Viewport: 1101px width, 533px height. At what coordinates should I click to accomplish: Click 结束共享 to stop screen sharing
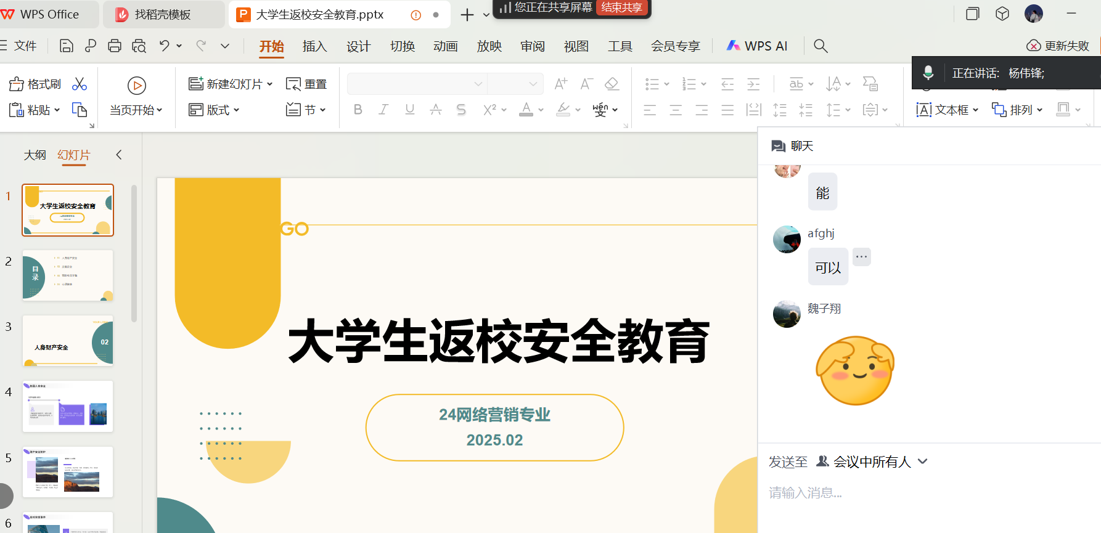click(621, 7)
